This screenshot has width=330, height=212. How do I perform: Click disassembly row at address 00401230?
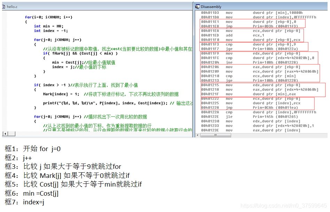click(251, 121)
